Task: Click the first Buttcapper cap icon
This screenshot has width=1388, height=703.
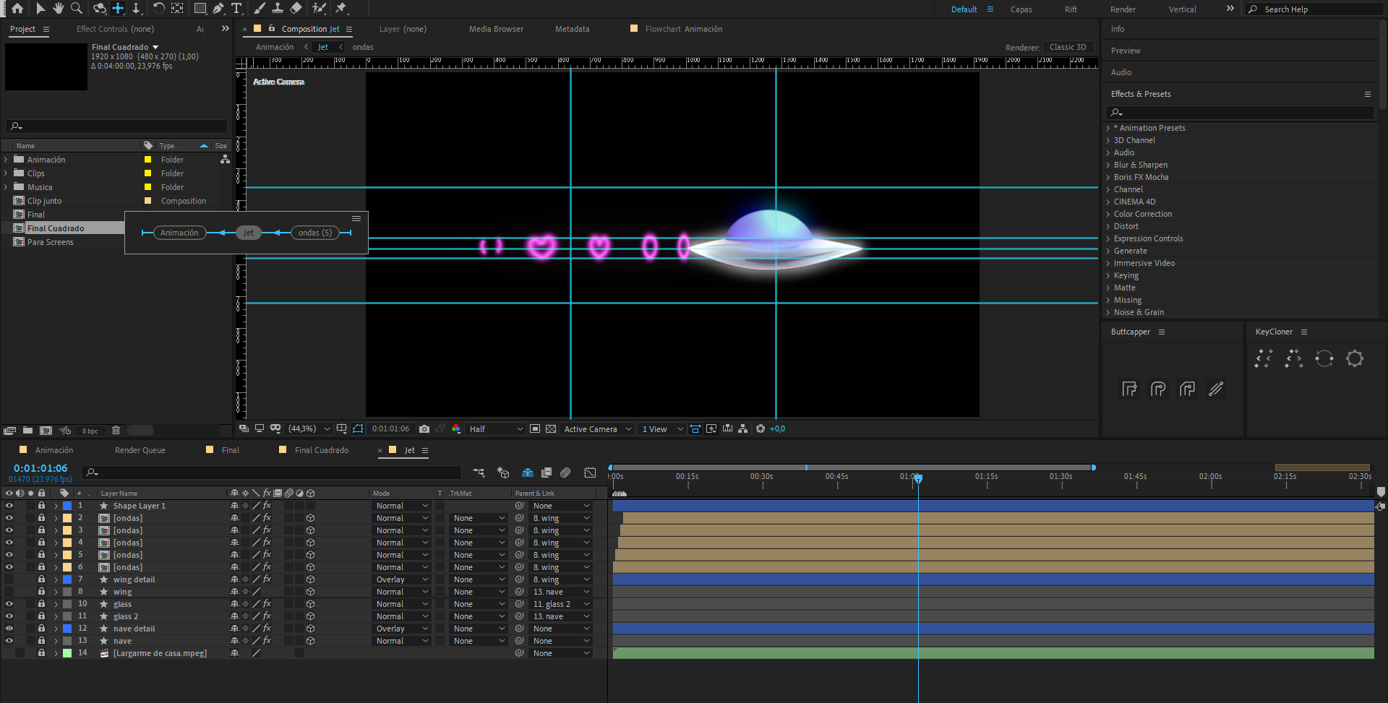Action: [1129, 389]
